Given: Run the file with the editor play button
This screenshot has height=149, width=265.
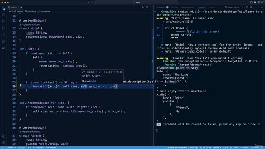Looking at the screenshot, I should pos(143,7).
